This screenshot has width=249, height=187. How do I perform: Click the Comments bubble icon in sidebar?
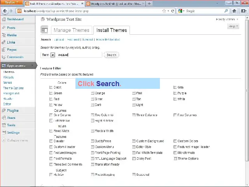[4, 57]
